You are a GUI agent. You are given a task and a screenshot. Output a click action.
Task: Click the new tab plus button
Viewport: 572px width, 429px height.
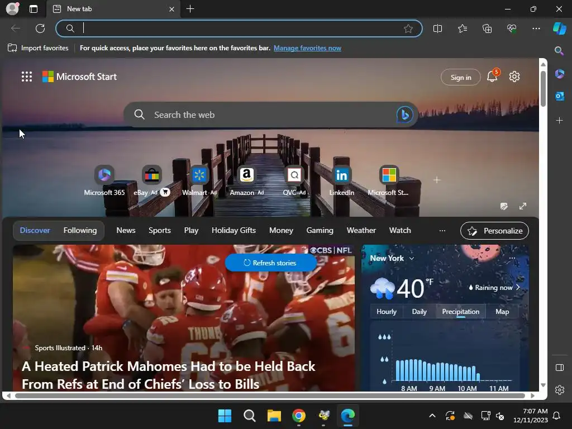190,9
